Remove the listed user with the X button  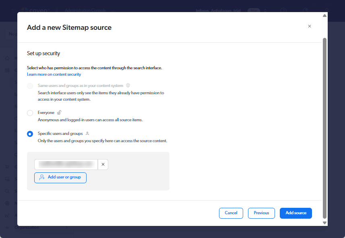click(x=103, y=164)
